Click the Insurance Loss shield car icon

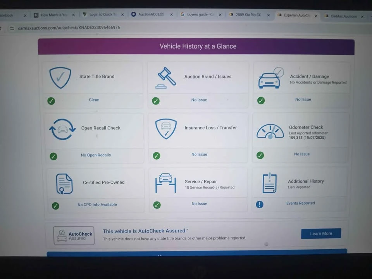[166, 129]
